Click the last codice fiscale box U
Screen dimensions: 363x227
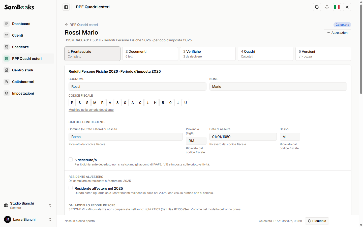click(x=186, y=103)
